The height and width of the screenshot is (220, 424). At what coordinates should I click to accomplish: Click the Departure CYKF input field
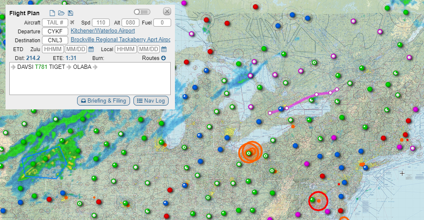(x=55, y=31)
